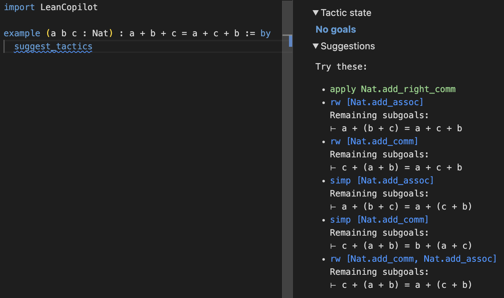Select the apply Nat.add_right_comm suggestion
The width and height of the screenshot is (504, 298).
click(x=393, y=89)
